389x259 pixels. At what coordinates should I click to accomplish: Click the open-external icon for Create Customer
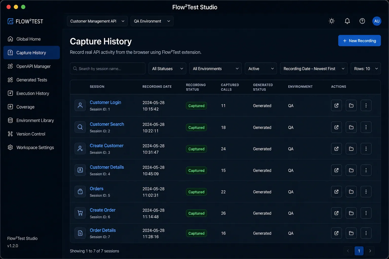[336, 149]
